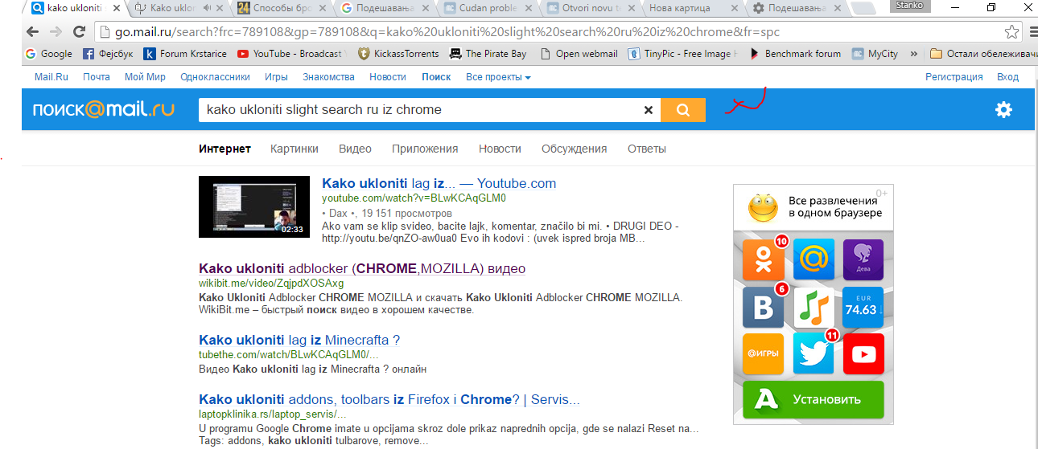Select the Новости search category tab

[x=500, y=149]
